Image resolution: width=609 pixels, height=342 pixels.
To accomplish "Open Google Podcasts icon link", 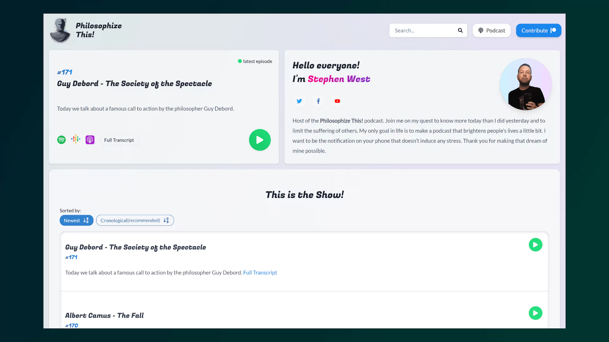I will [75, 139].
